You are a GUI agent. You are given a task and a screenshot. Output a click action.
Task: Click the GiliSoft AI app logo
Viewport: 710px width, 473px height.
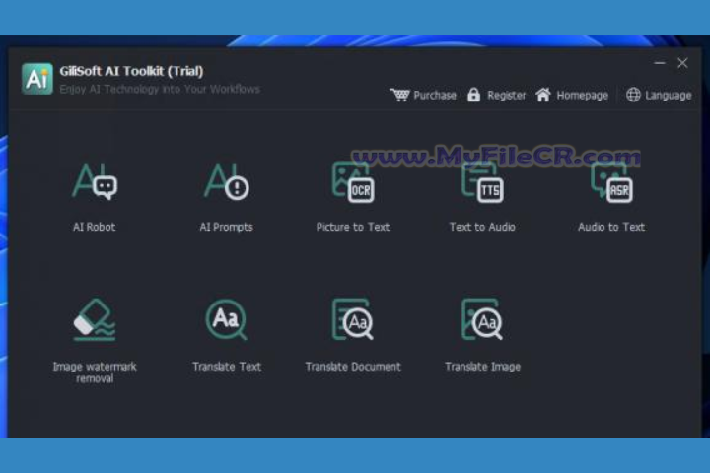[37, 79]
